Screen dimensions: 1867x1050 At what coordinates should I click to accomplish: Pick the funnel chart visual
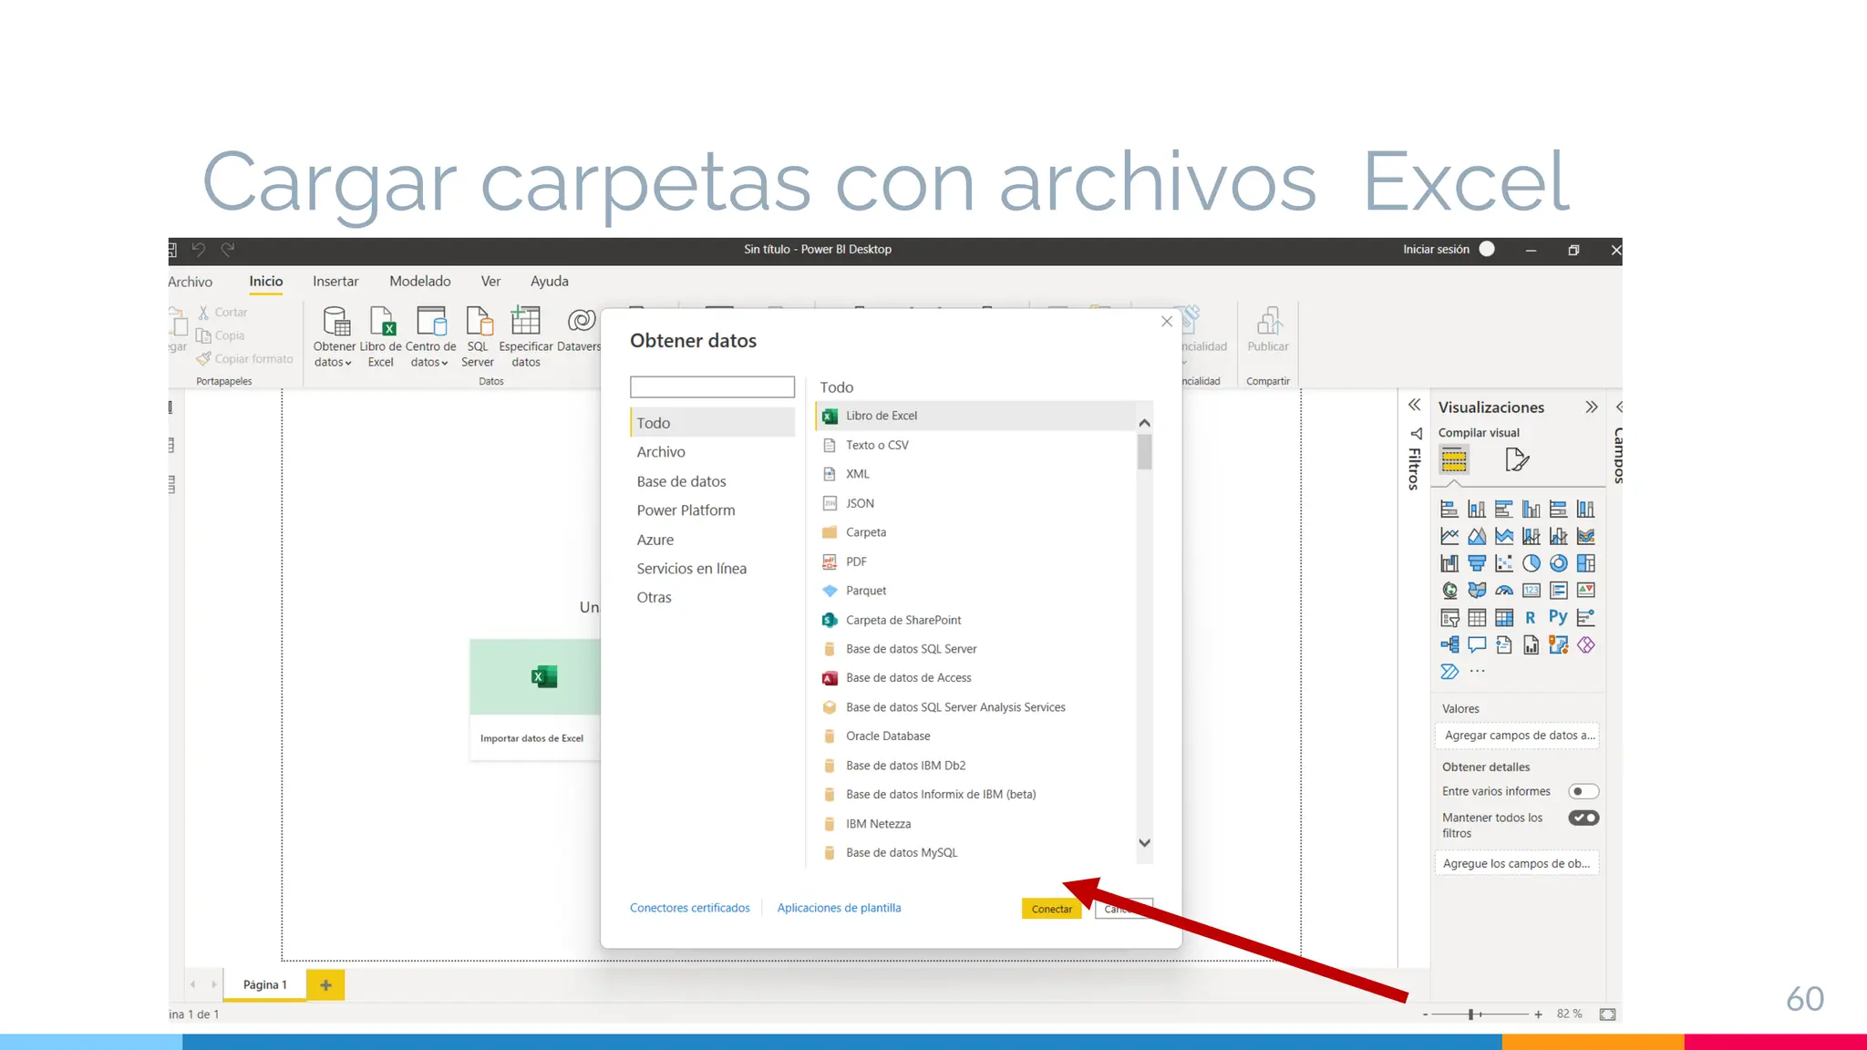click(x=1477, y=563)
